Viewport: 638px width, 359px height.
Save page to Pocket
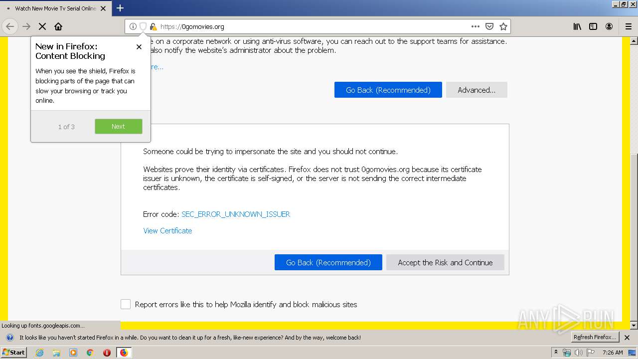click(489, 26)
